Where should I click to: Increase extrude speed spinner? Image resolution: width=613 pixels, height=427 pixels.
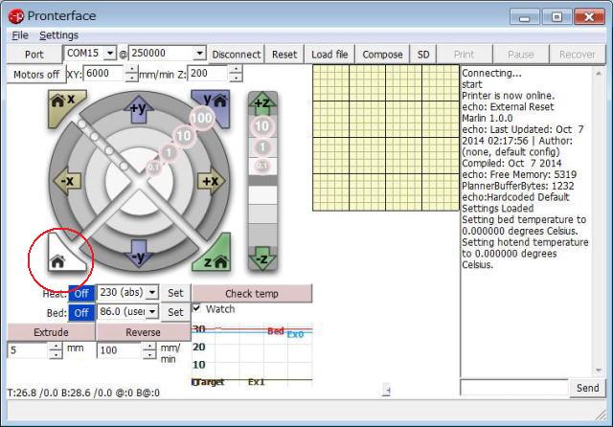pyautogui.click(x=149, y=347)
